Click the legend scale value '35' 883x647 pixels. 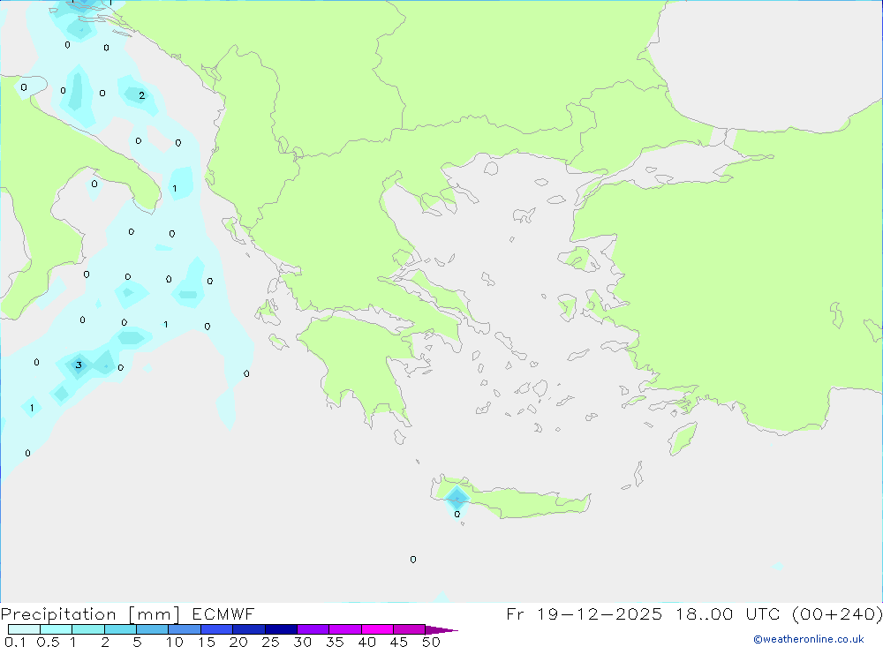click(335, 642)
